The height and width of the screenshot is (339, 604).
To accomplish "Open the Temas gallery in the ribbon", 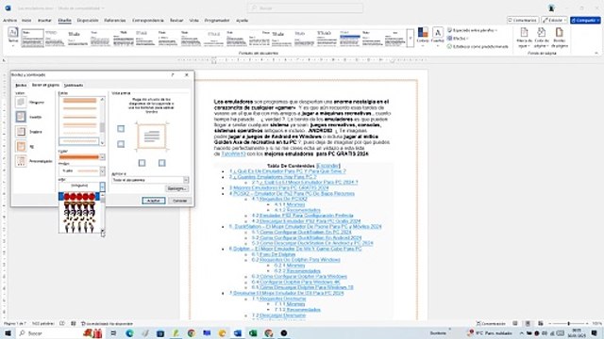I will [12, 37].
